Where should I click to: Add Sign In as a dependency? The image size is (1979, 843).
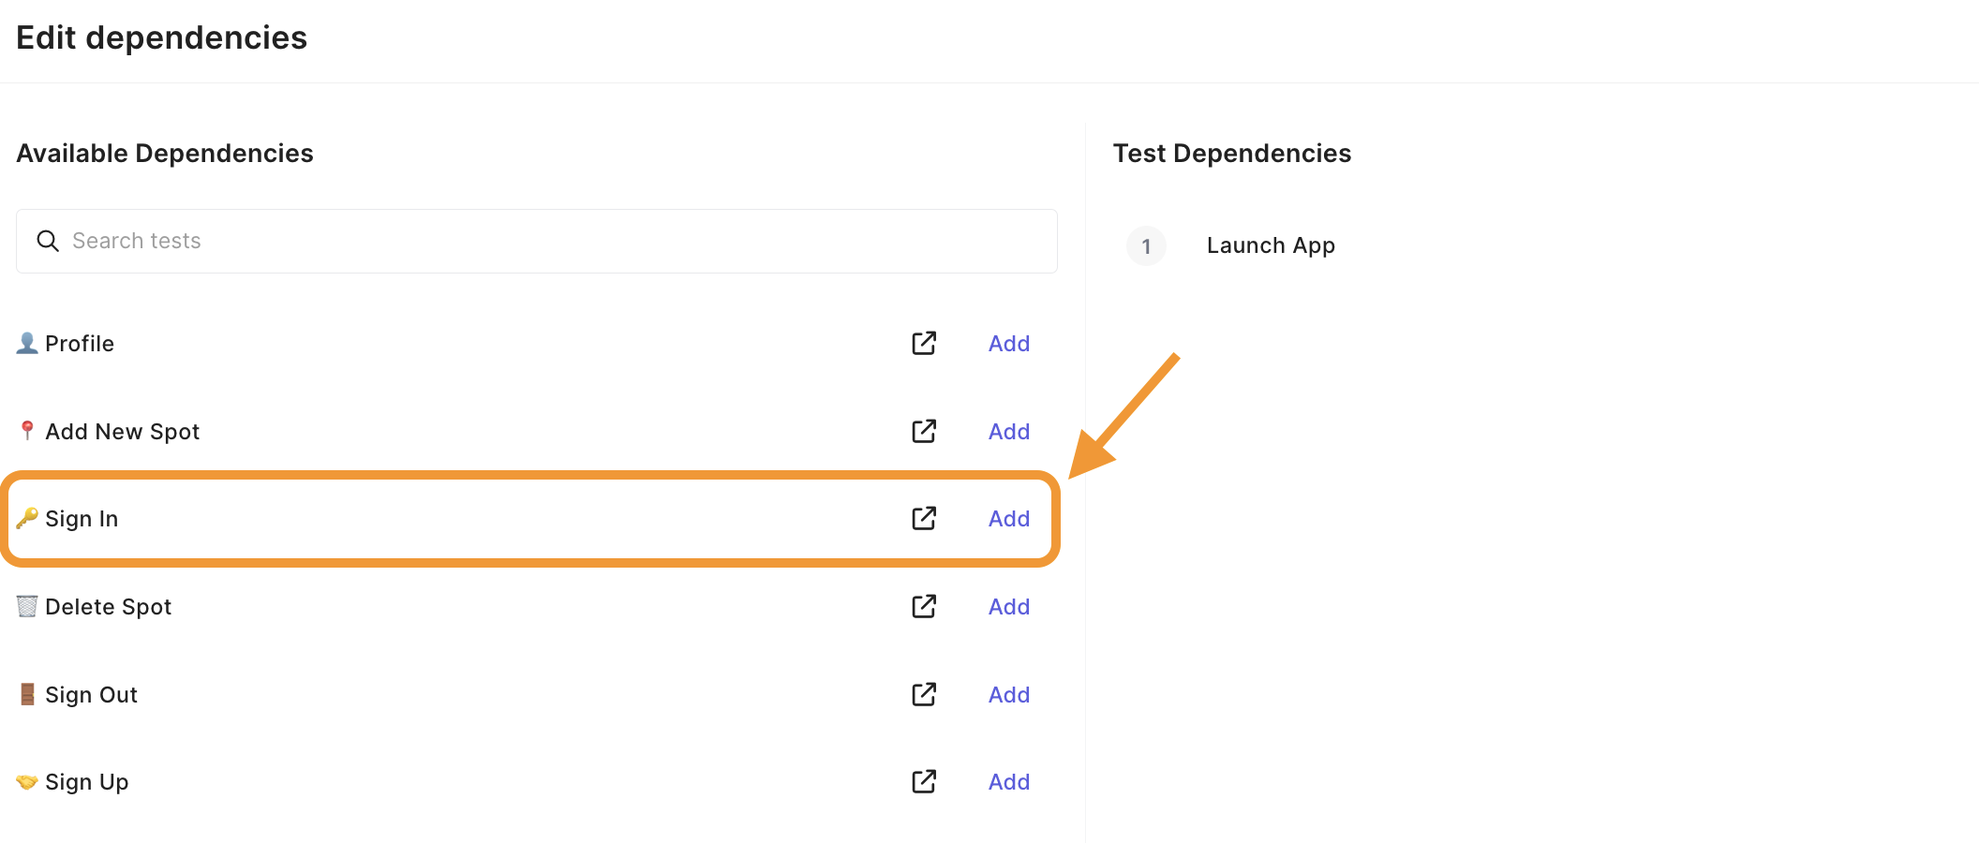1008,519
